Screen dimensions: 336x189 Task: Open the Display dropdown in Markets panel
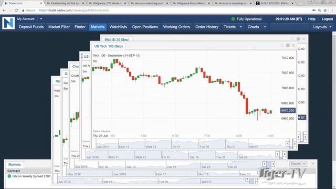(x=298, y=164)
